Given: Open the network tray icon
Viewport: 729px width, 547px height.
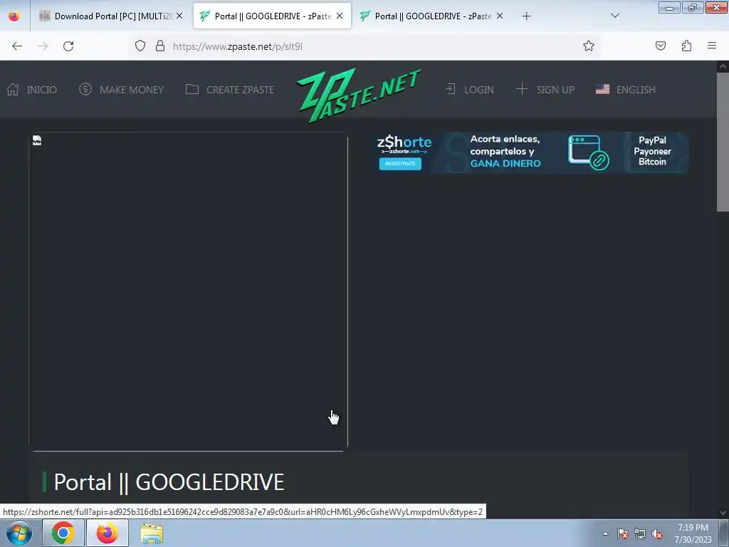Looking at the screenshot, I should 640,533.
